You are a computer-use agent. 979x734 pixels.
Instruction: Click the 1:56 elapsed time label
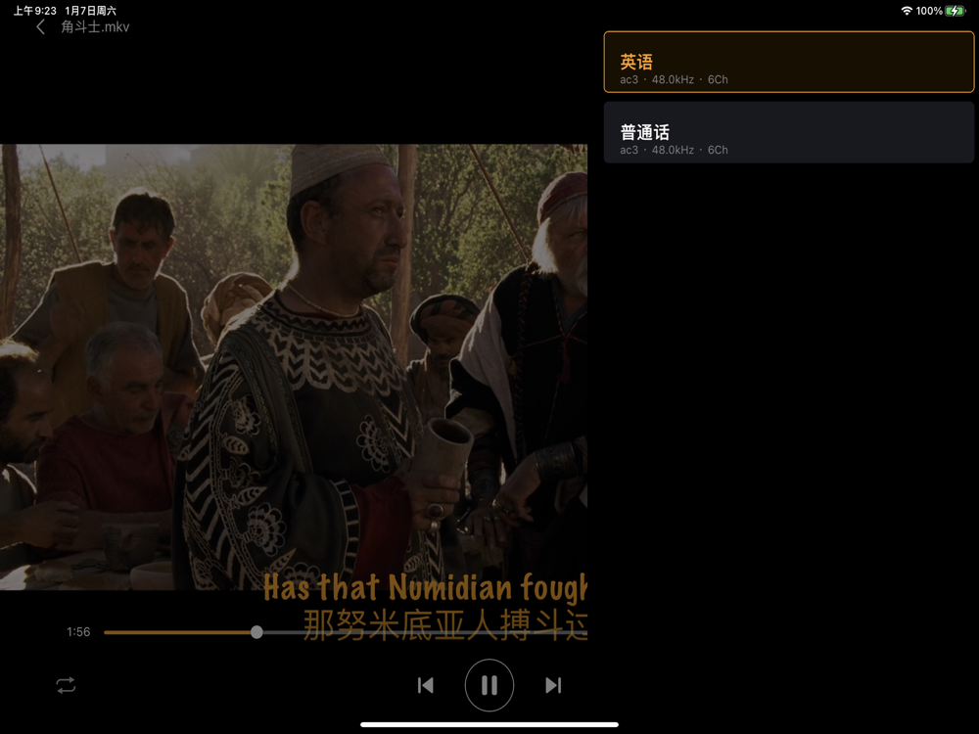(x=78, y=632)
